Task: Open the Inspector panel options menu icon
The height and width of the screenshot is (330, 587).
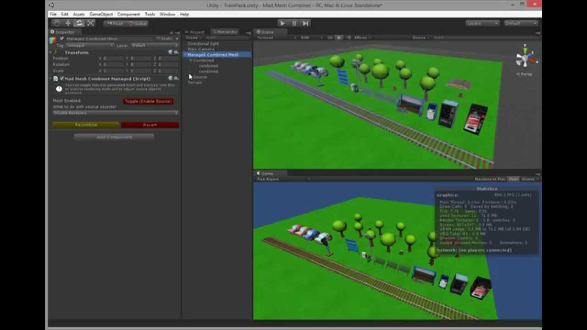Action: [x=177, y=33]
